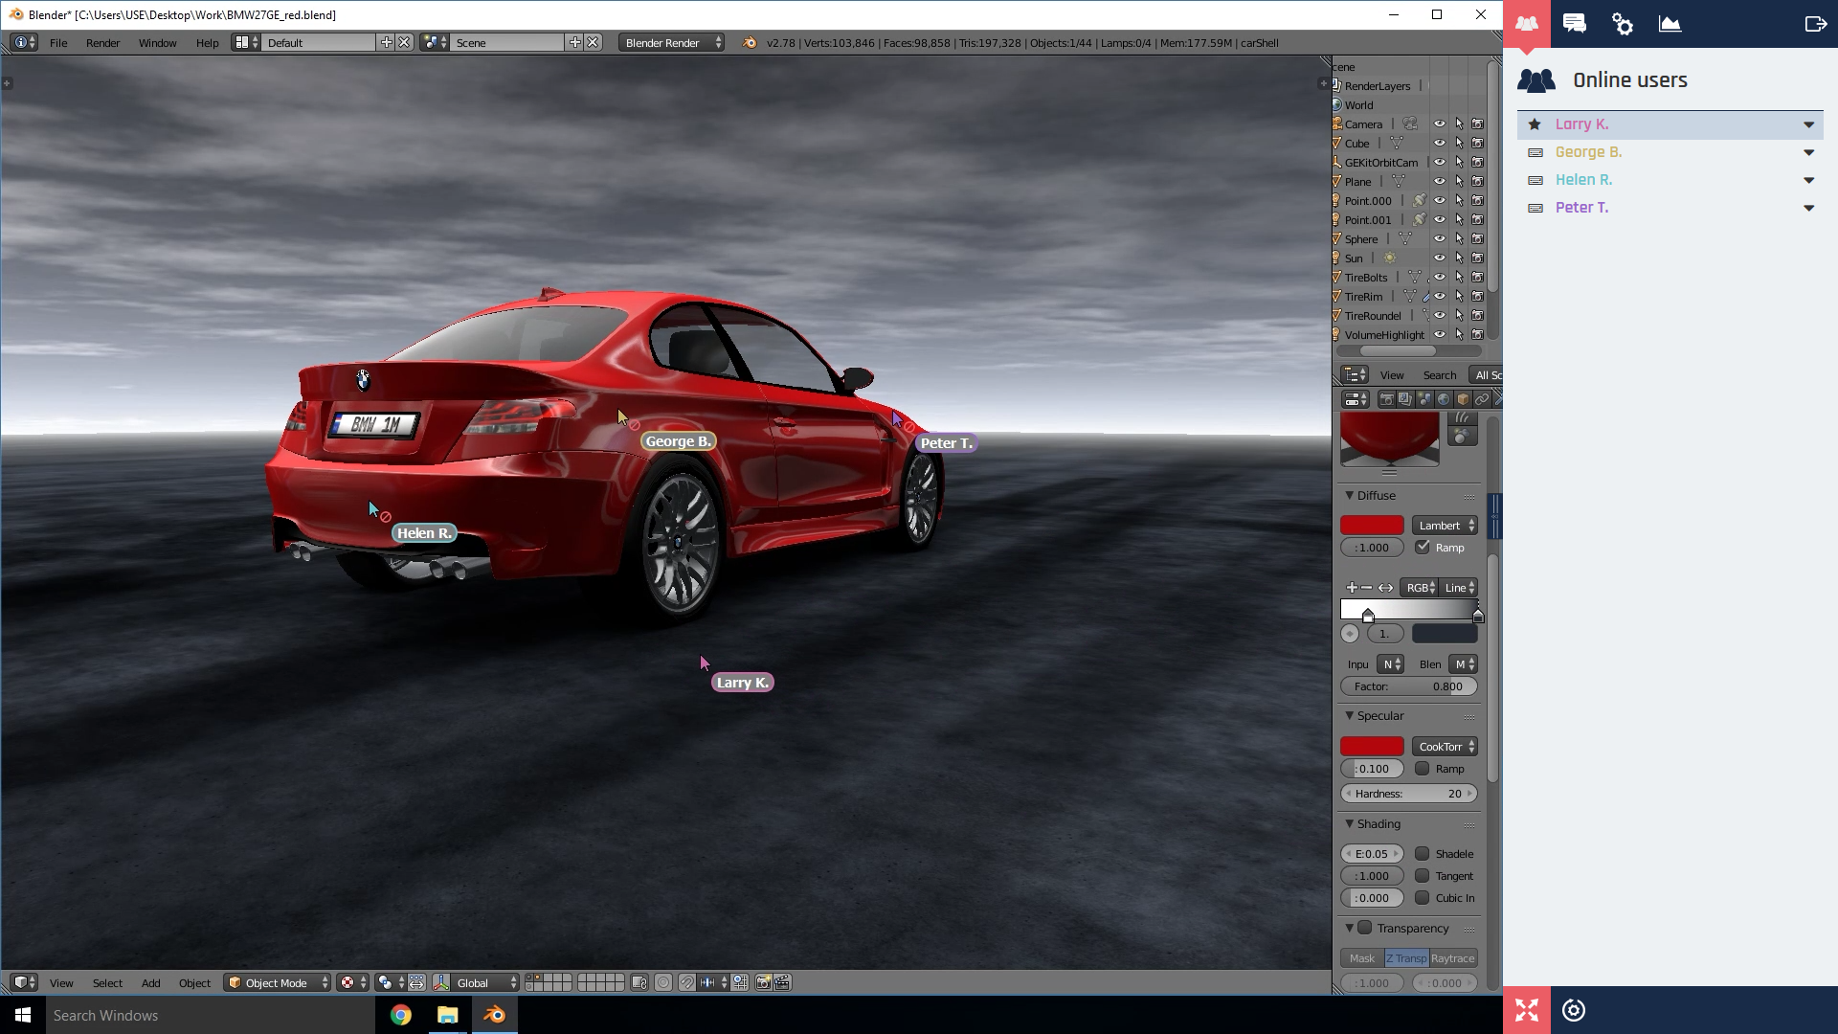The height and width of the screenshot is (1034, 1838).
Task: Open Blender from the Windows taskbar
Action: coord(494,1015)
